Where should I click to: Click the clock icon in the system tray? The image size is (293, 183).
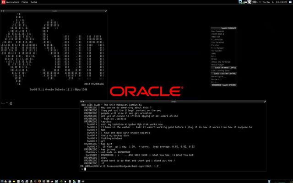point(250,2)
